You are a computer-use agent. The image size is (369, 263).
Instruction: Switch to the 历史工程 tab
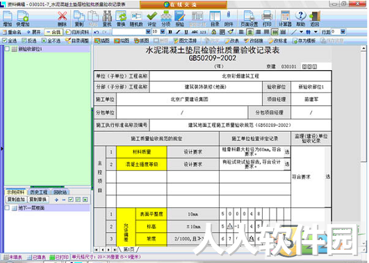coord(39,192)
